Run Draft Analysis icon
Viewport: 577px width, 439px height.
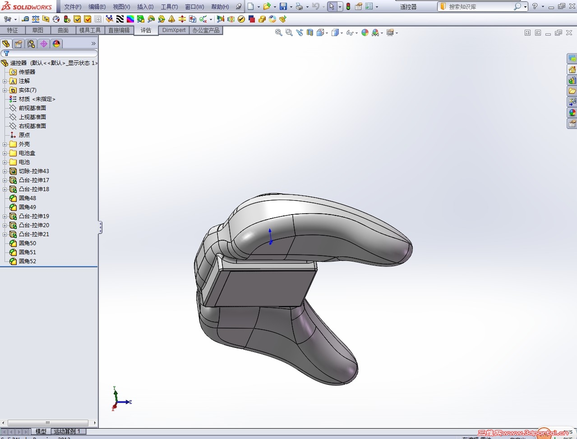tap(140, 19)
